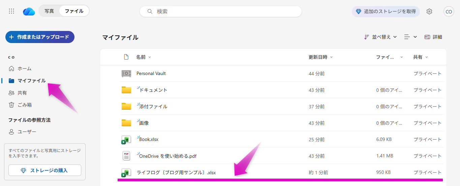Click the 画像 folder icon
This screenshot has height=186, width=460.
[x=126, y=123]
